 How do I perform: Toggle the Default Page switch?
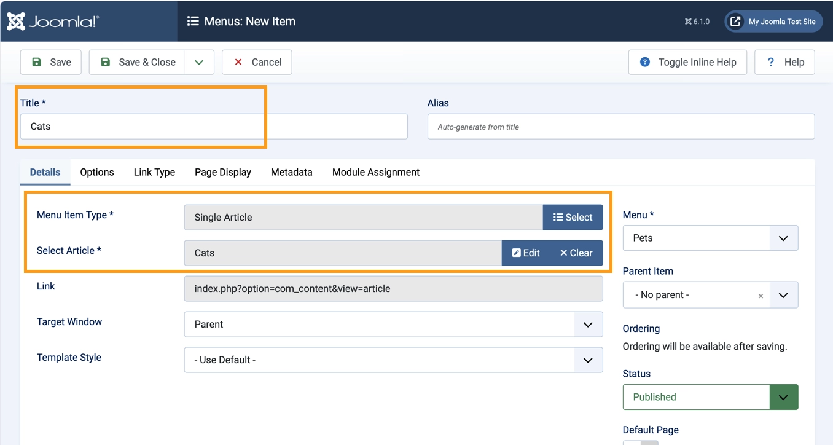point(641,443)
